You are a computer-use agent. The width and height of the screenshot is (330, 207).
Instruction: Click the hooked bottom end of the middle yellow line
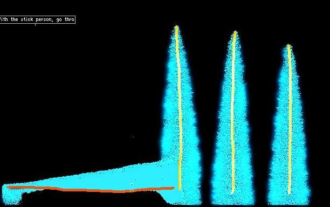[232, 192]
